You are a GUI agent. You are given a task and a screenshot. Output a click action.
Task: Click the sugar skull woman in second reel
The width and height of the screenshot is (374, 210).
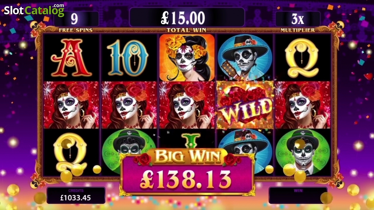click(129, 105)
